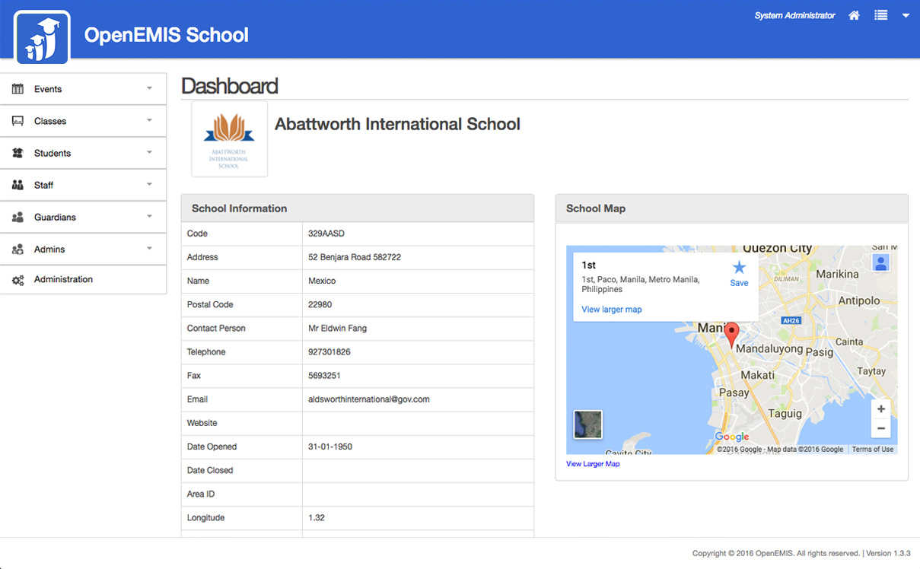Expand the Admins sidebar dropdown

click(151, 249)
